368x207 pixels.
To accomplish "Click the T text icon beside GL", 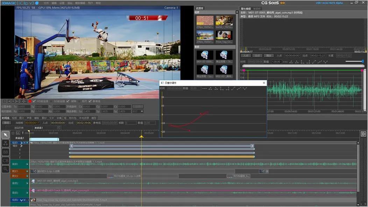I will coord(22,133).
